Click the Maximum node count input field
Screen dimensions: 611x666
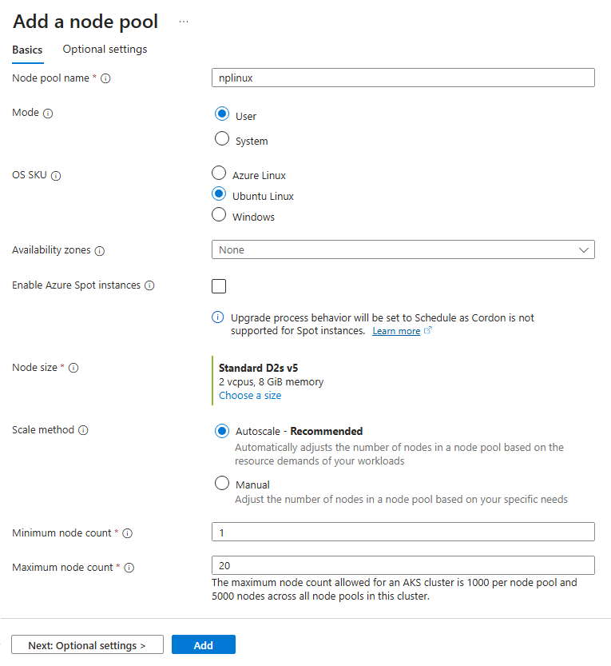point(403,565)
